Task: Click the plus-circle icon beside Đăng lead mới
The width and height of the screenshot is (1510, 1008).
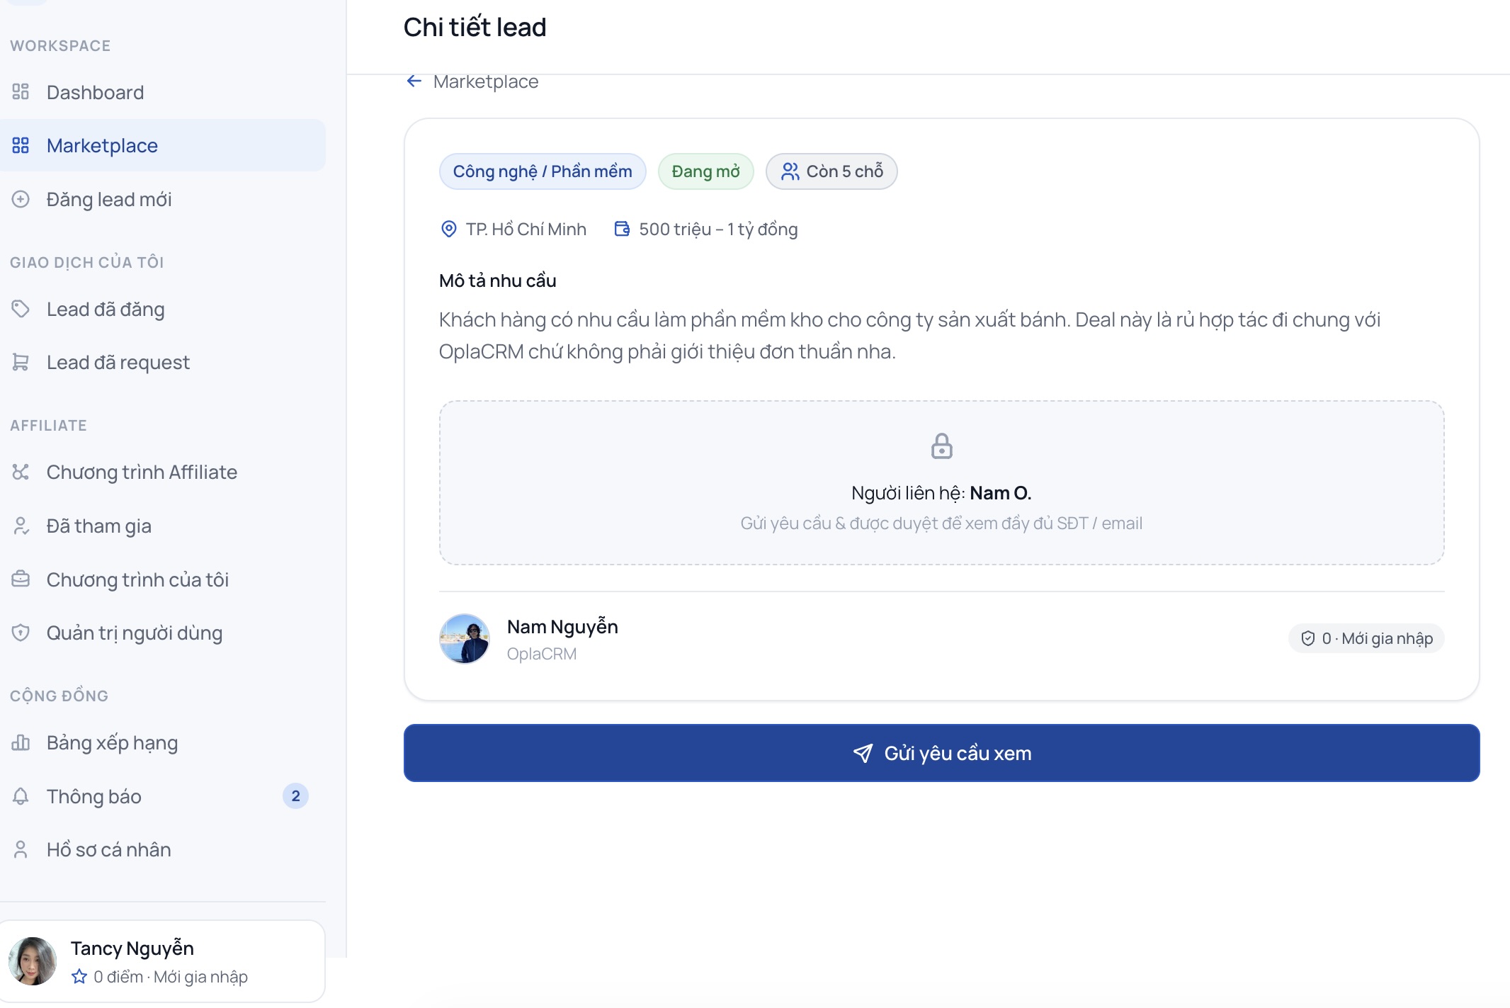Action: tap(21, 199)
